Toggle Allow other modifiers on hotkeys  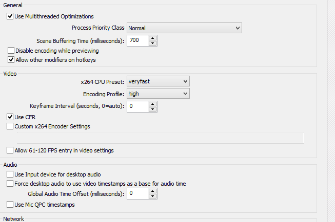pos(11,60)
